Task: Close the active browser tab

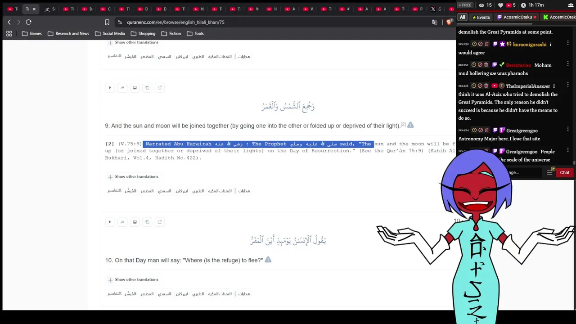Action: point(34,9)
